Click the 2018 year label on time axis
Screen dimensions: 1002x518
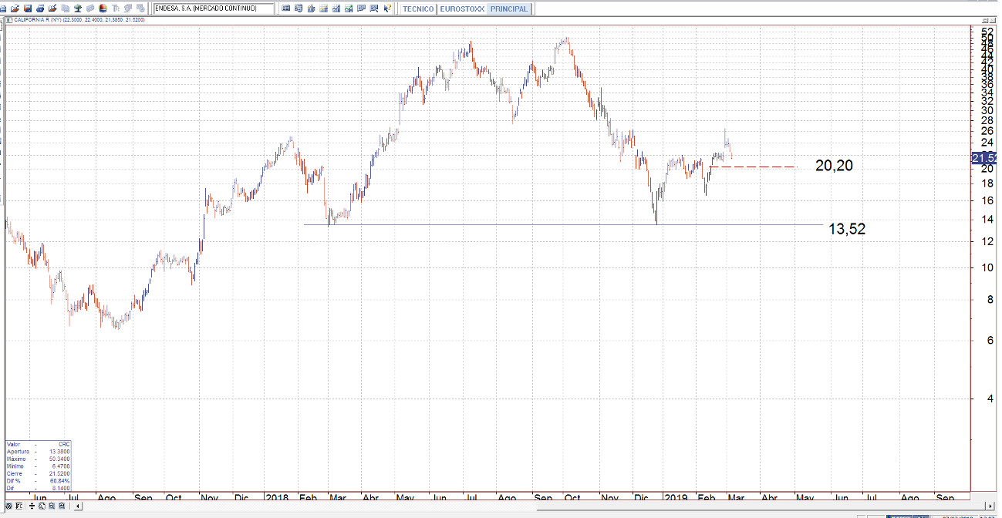click(276, 497)
